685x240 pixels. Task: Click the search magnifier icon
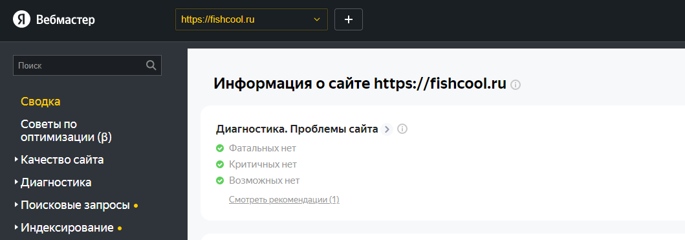point(151,65)
